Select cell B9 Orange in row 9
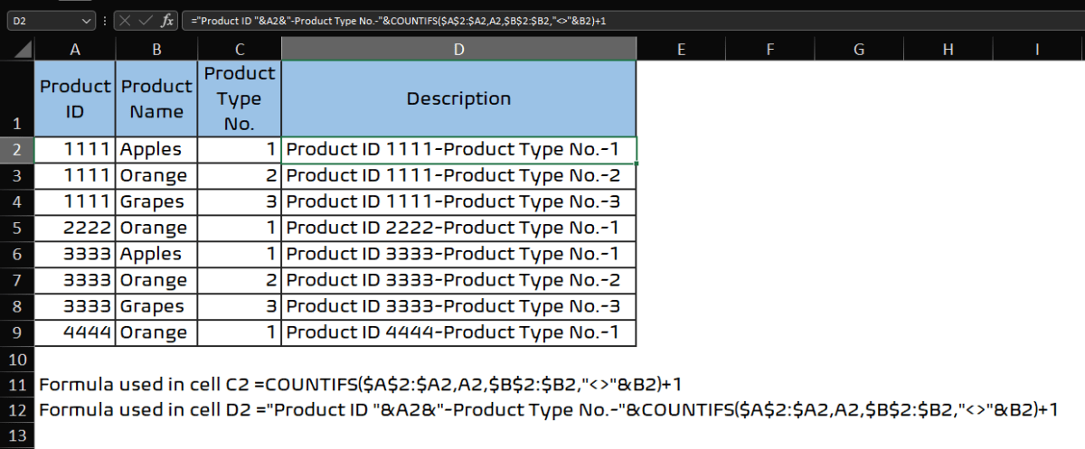 (x=156, y=333)
